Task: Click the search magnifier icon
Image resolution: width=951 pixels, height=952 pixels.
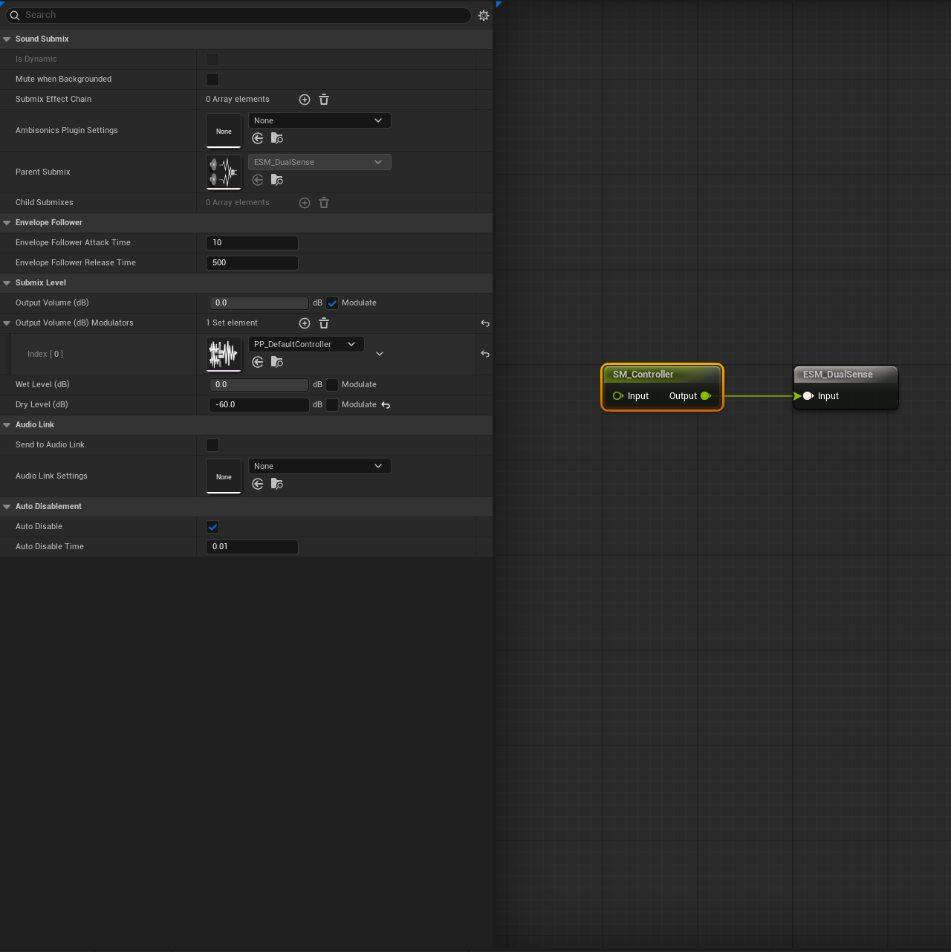Action: point(15,15)
